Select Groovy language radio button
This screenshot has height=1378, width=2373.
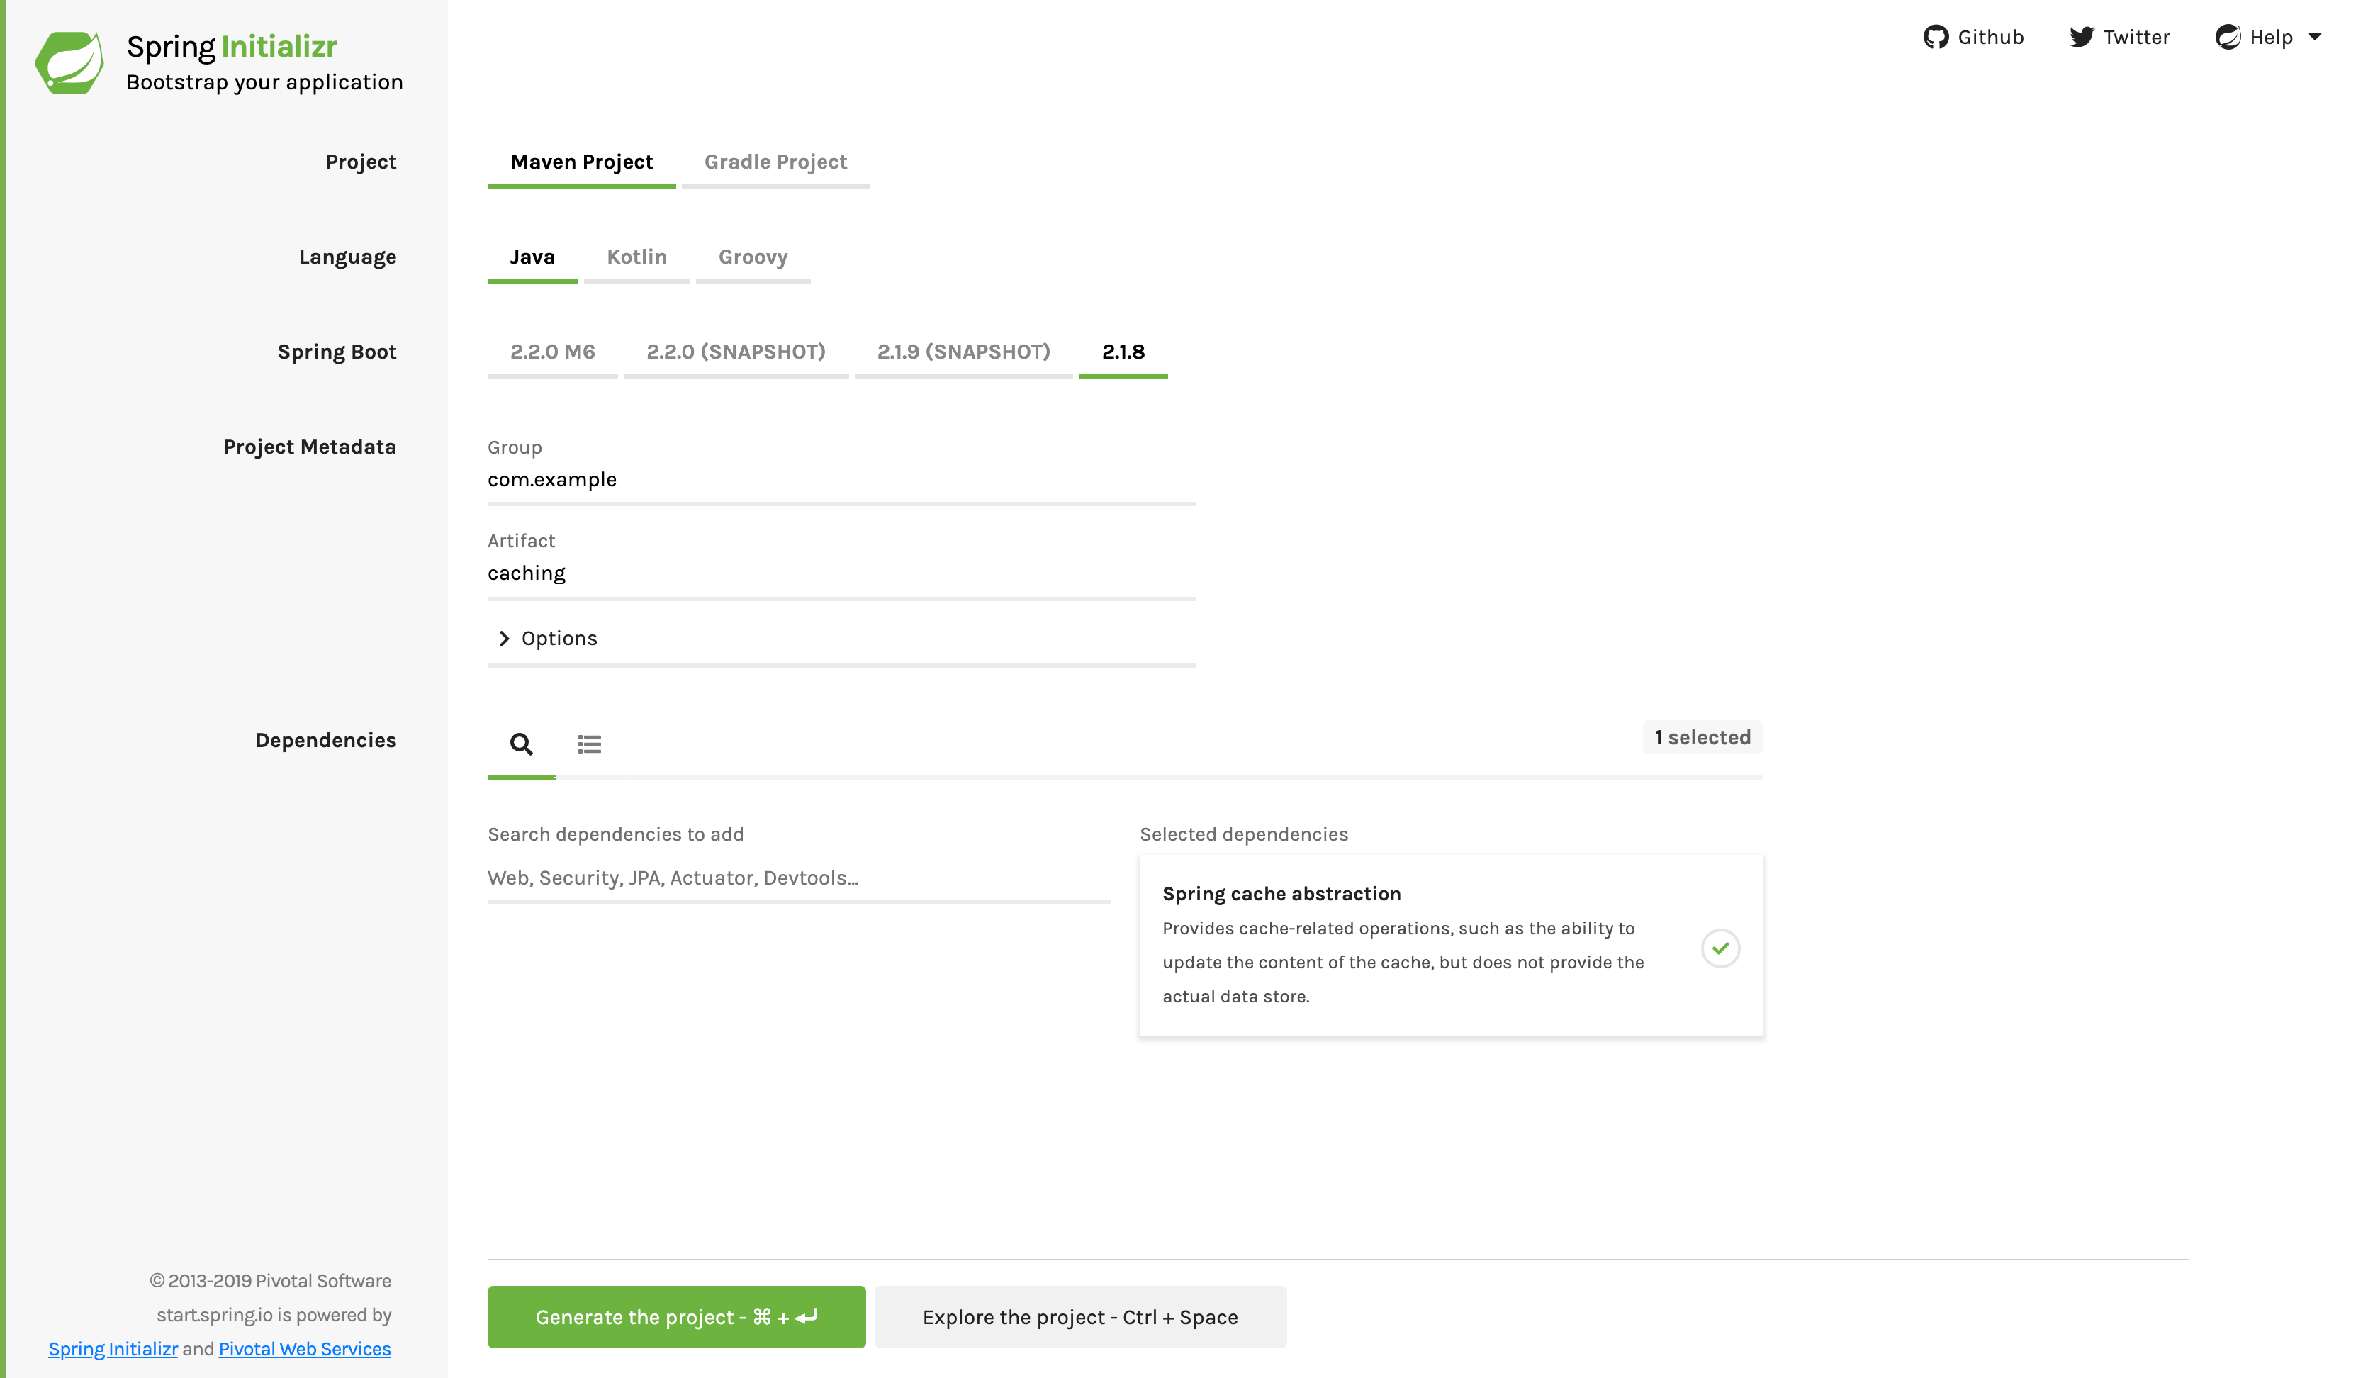click(x=753, y=256)
